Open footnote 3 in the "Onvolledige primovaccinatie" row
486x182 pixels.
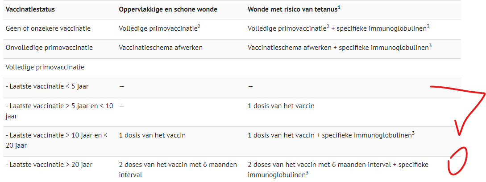(x=430, y=45)
